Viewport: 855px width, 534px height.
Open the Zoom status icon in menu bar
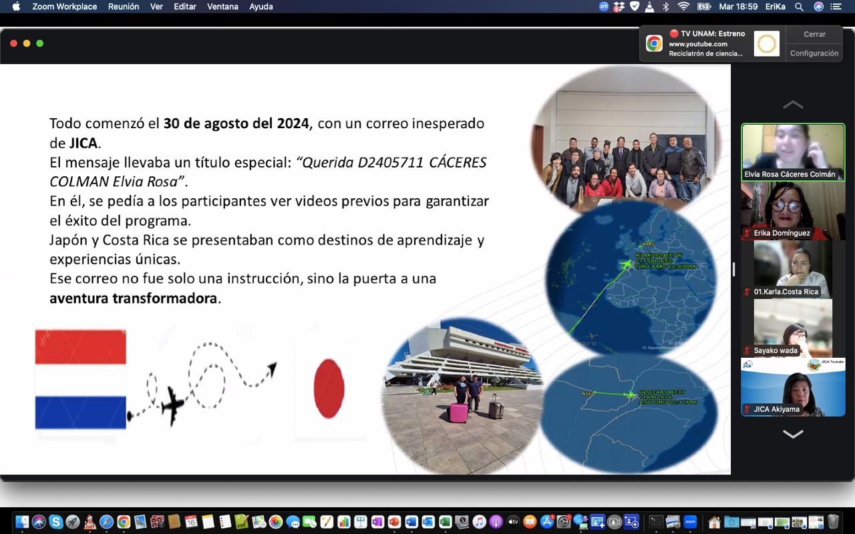604,7
